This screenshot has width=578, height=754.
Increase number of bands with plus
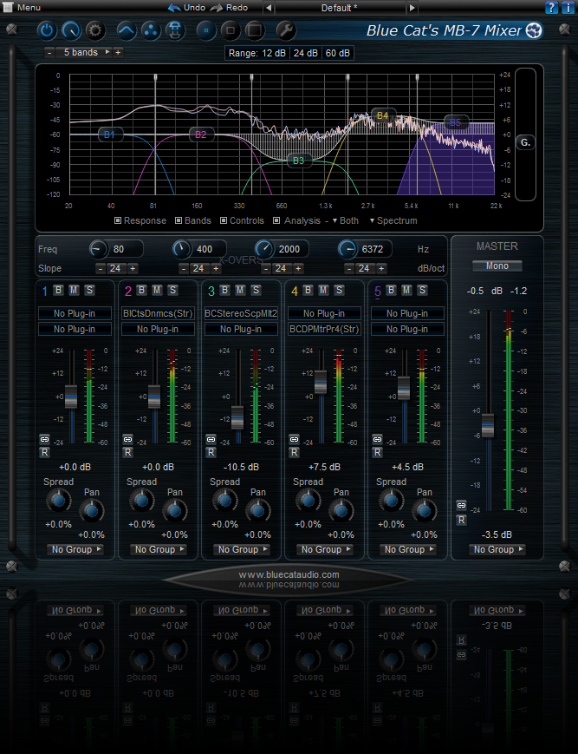tap(118, 52)
